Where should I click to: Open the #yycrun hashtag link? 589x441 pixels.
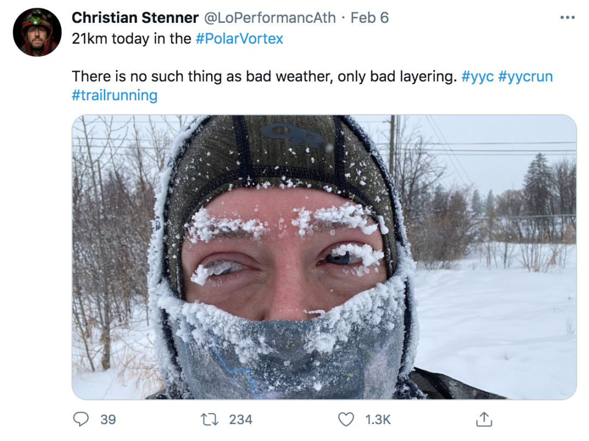(x=525, y=76)
